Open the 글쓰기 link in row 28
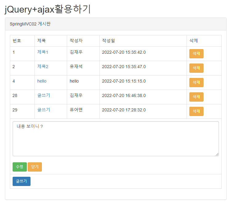The height and width of the screenshot is (205, 234). click(44, 95)
